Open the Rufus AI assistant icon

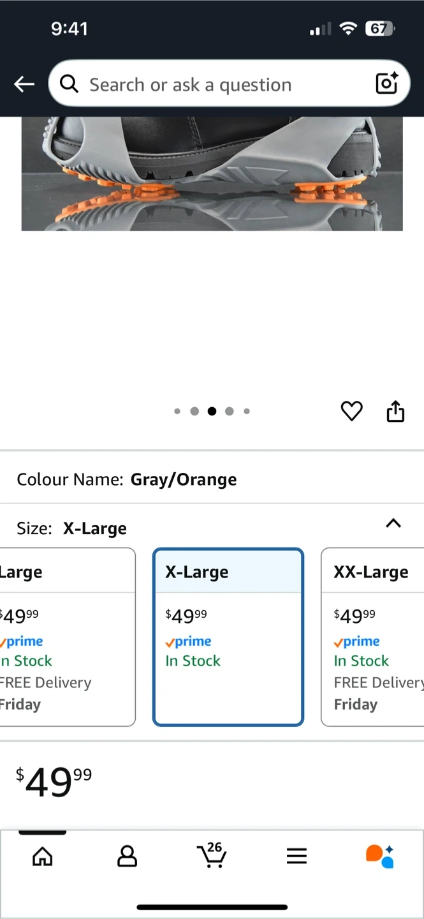click(380, 856)
